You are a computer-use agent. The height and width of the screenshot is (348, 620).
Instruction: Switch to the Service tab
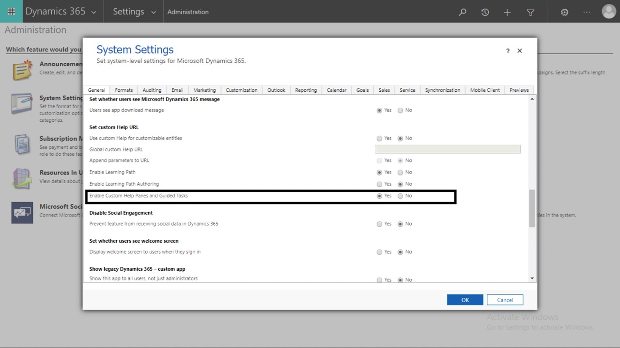pyautogui.click(x=407, y=90)
